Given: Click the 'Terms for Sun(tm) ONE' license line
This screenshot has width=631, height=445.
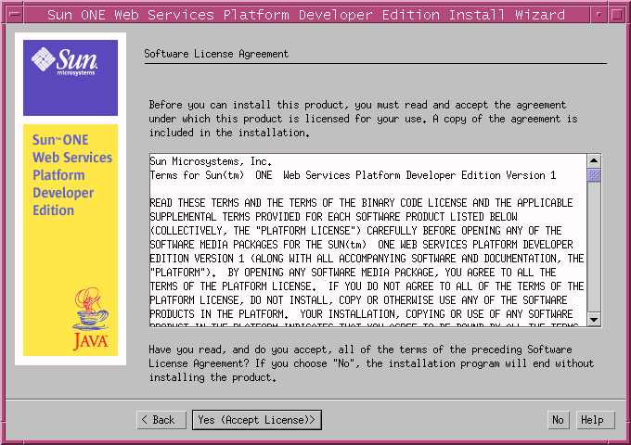Looking at the screenshot, I should (353, 175).
